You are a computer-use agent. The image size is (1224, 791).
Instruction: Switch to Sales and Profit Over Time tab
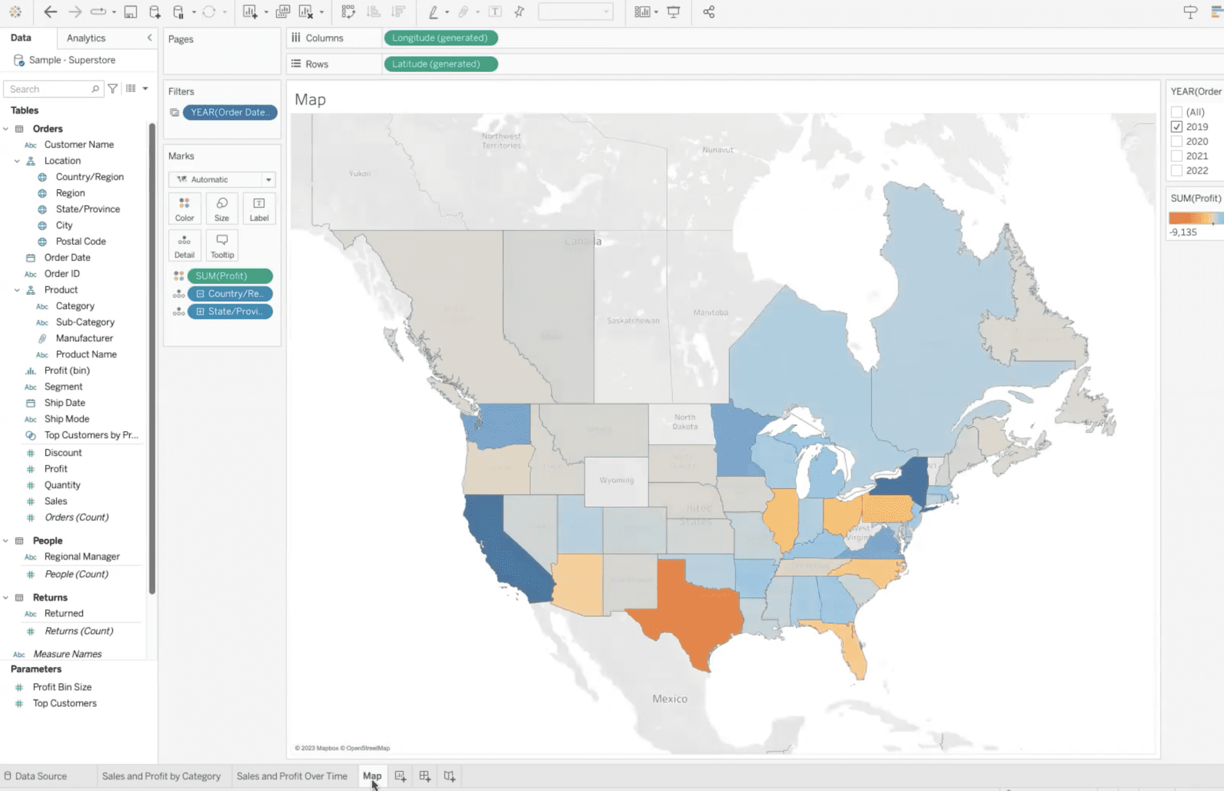(x=292, y=776)
